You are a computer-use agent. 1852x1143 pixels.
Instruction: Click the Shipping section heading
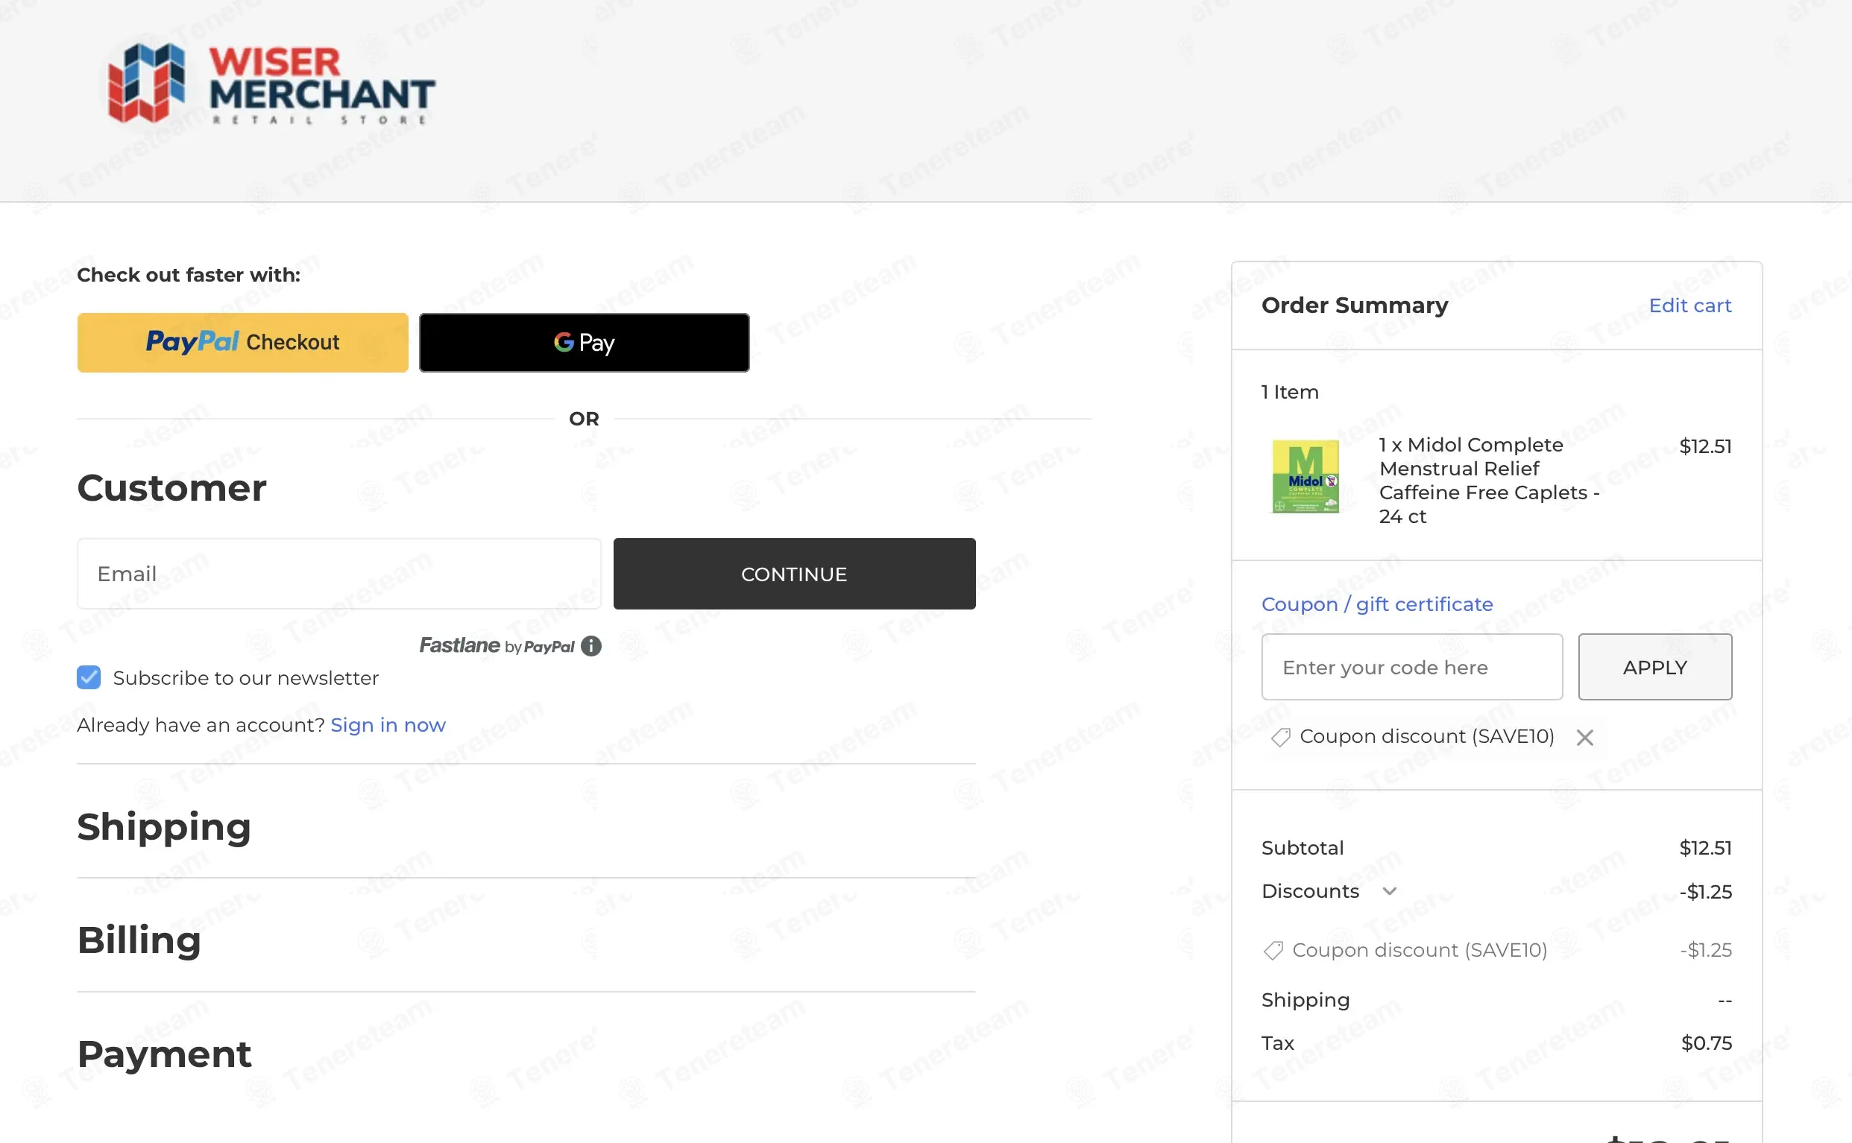pyautogui.click(x=164, y=826)
